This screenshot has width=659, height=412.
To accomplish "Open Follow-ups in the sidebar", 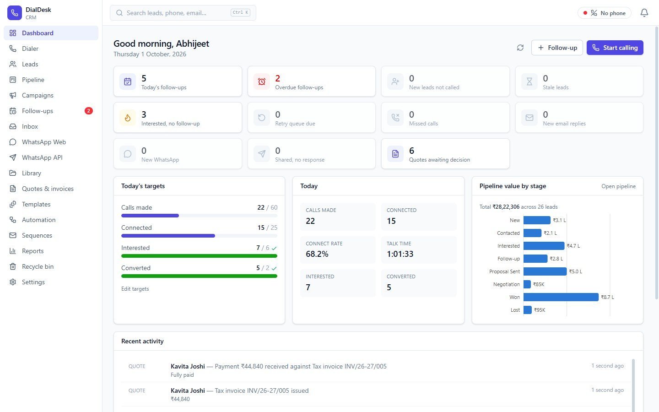I will [51, 111].
